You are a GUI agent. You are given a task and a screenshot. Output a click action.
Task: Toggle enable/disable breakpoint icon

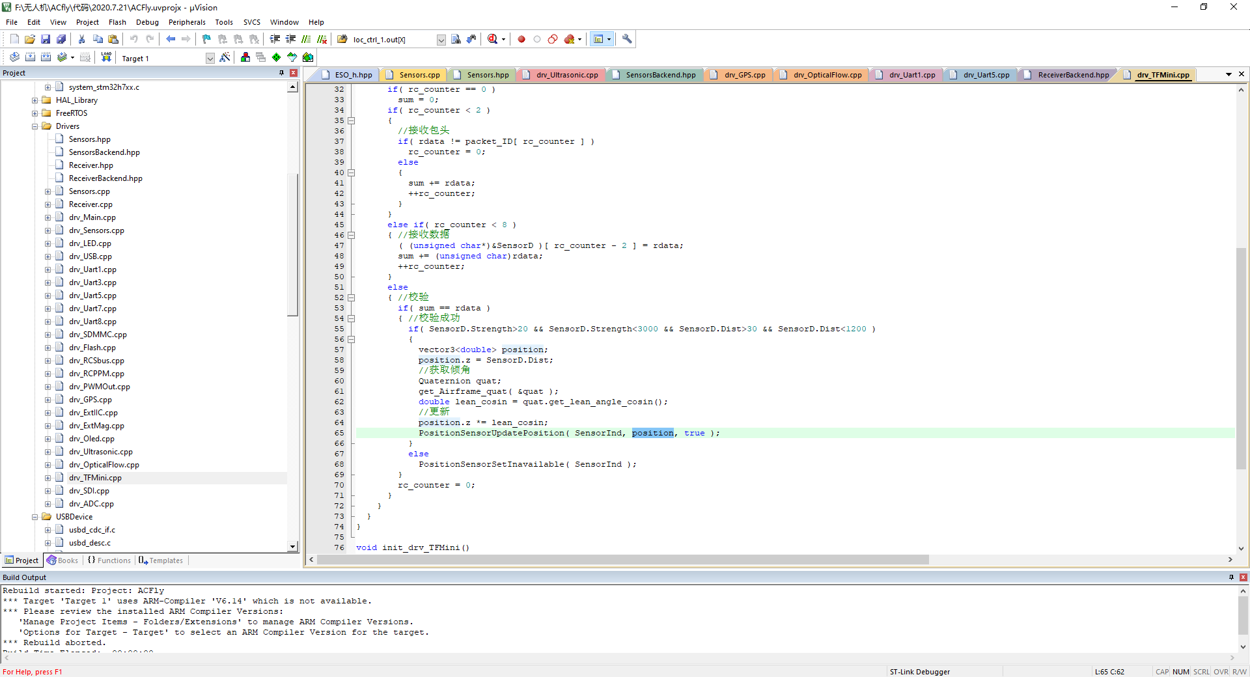tap(537, 39)
